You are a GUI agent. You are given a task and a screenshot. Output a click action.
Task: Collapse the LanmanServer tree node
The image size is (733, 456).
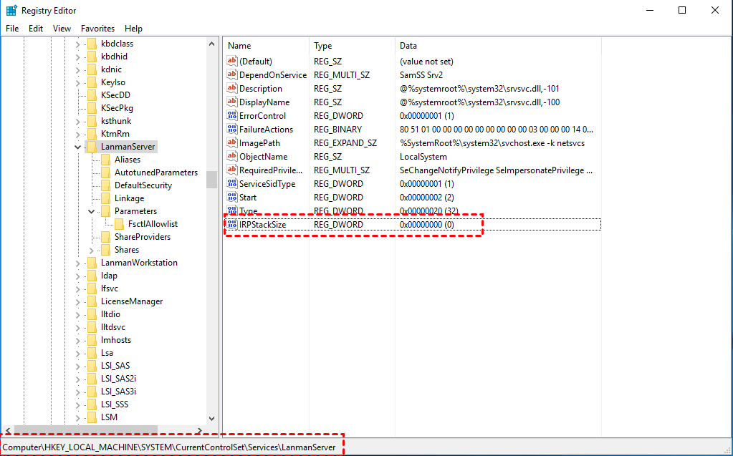point(77,147)
